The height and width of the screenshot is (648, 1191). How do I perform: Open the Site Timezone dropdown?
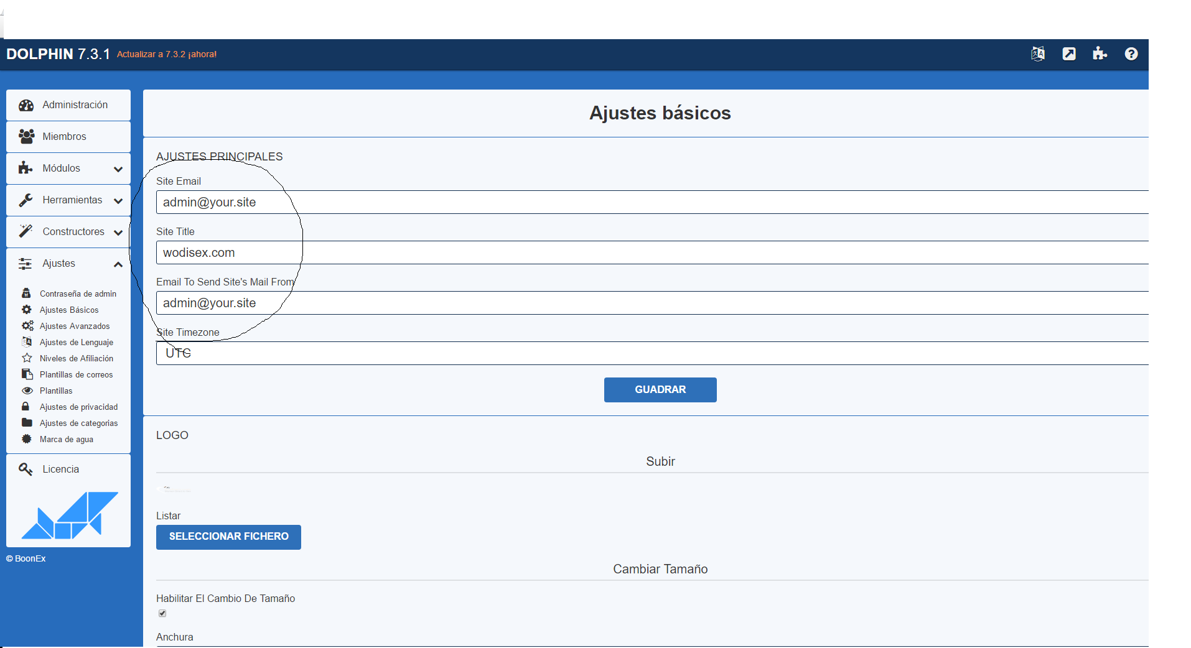coord(652,353)
